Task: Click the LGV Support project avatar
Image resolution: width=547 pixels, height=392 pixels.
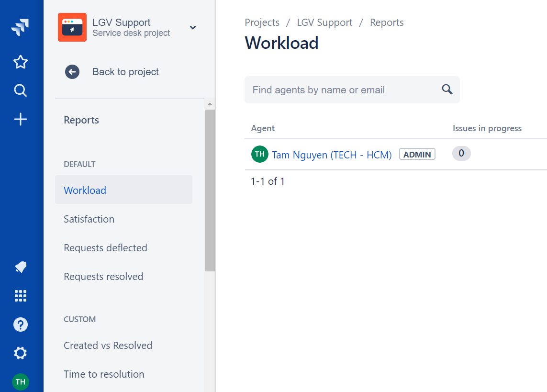Action: tap(72, 27)
